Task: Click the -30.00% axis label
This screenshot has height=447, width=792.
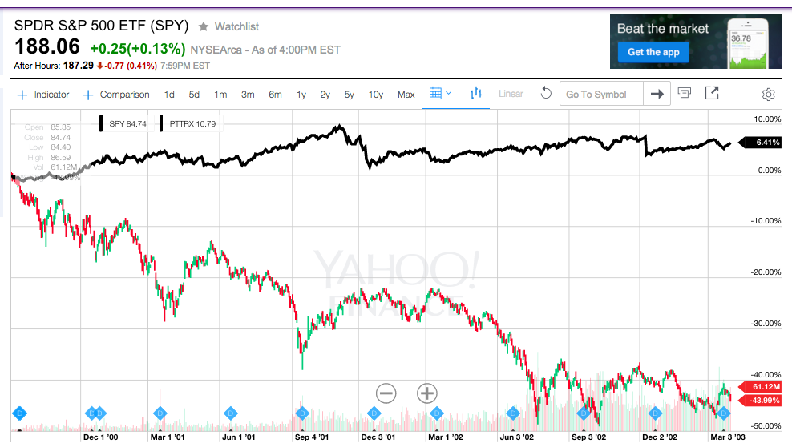Action: (766, 324)
